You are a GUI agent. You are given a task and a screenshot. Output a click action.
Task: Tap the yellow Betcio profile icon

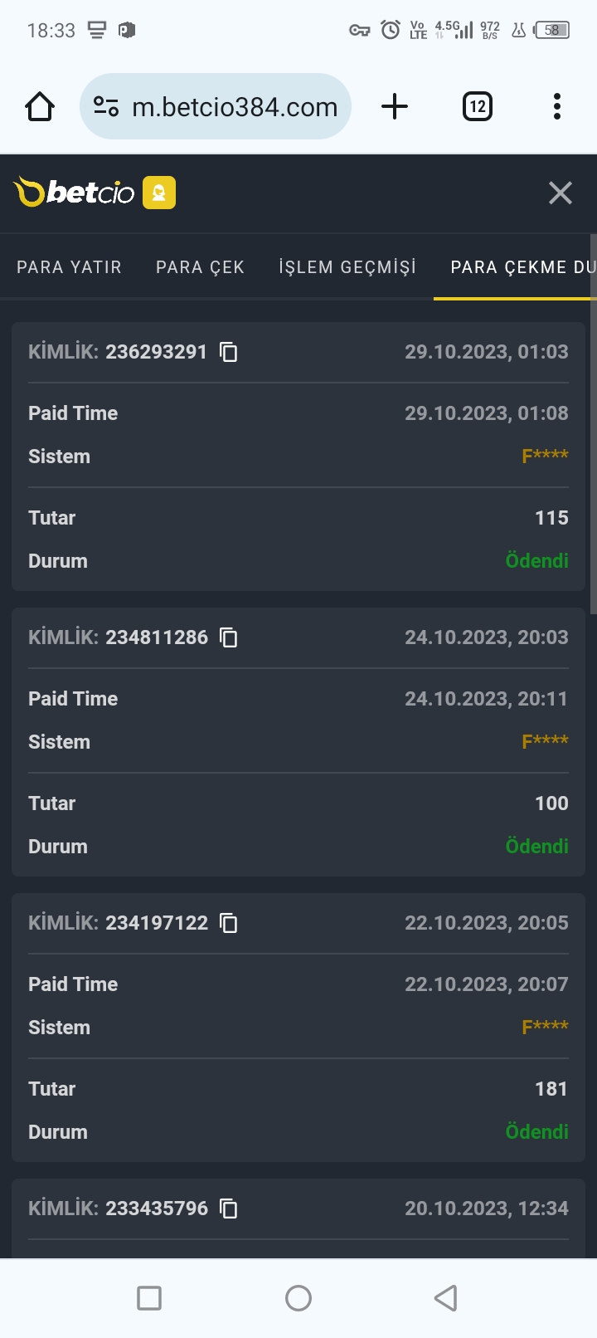tap(159, 193)
